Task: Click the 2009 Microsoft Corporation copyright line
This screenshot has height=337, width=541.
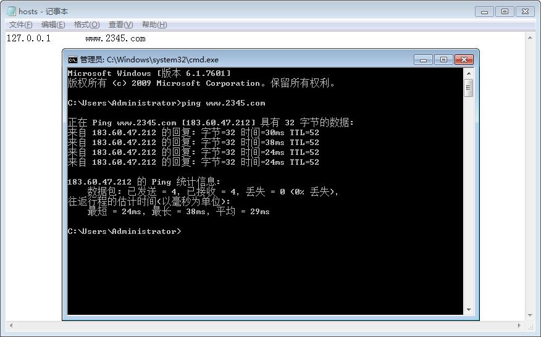Action: (201, 83)
